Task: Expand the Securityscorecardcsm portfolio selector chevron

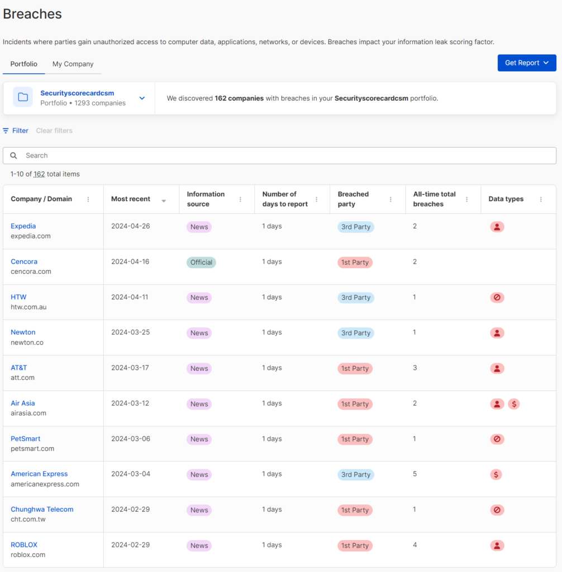Action: (x=142, y=98)
